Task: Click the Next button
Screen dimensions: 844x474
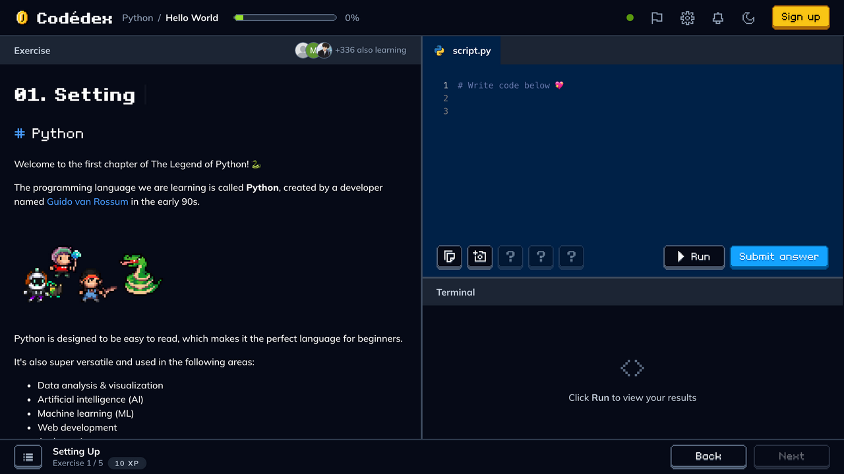Action: tap(791, 456)
